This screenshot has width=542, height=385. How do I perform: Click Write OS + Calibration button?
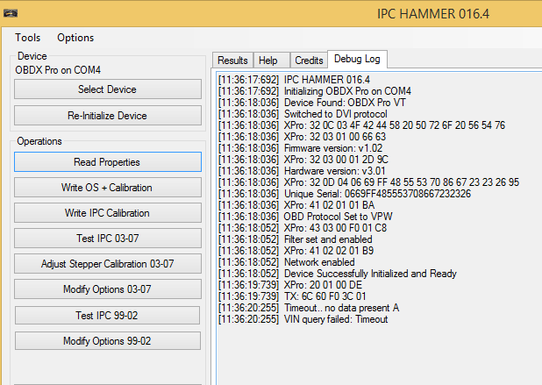pos(108,188)
